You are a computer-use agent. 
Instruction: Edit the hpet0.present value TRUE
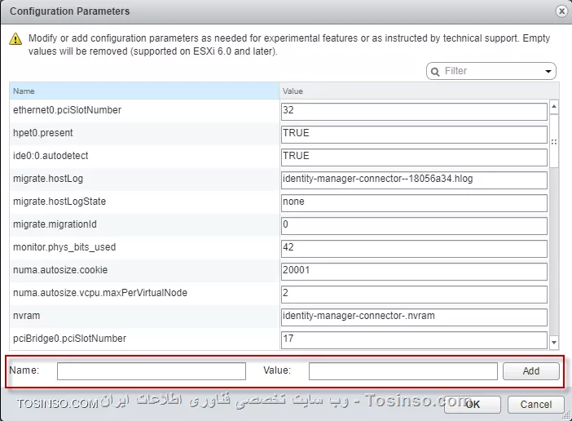point(414,135)
